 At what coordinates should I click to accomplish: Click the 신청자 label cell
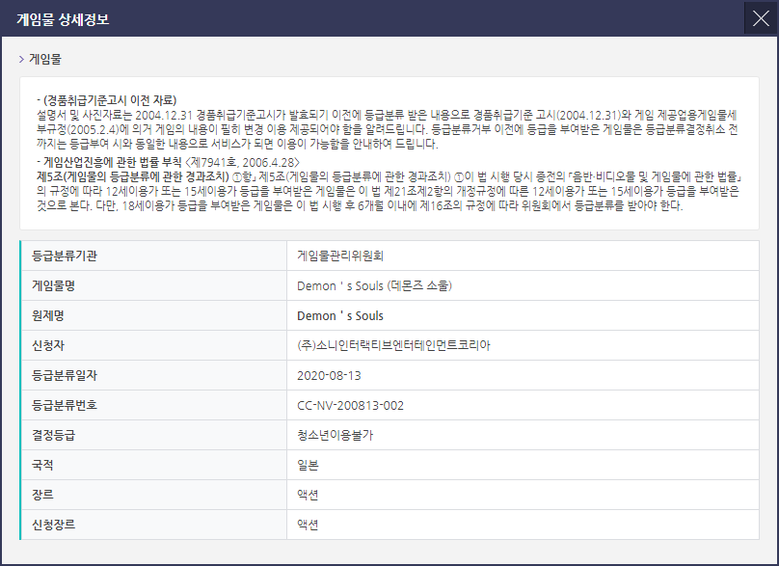(154, 345)
